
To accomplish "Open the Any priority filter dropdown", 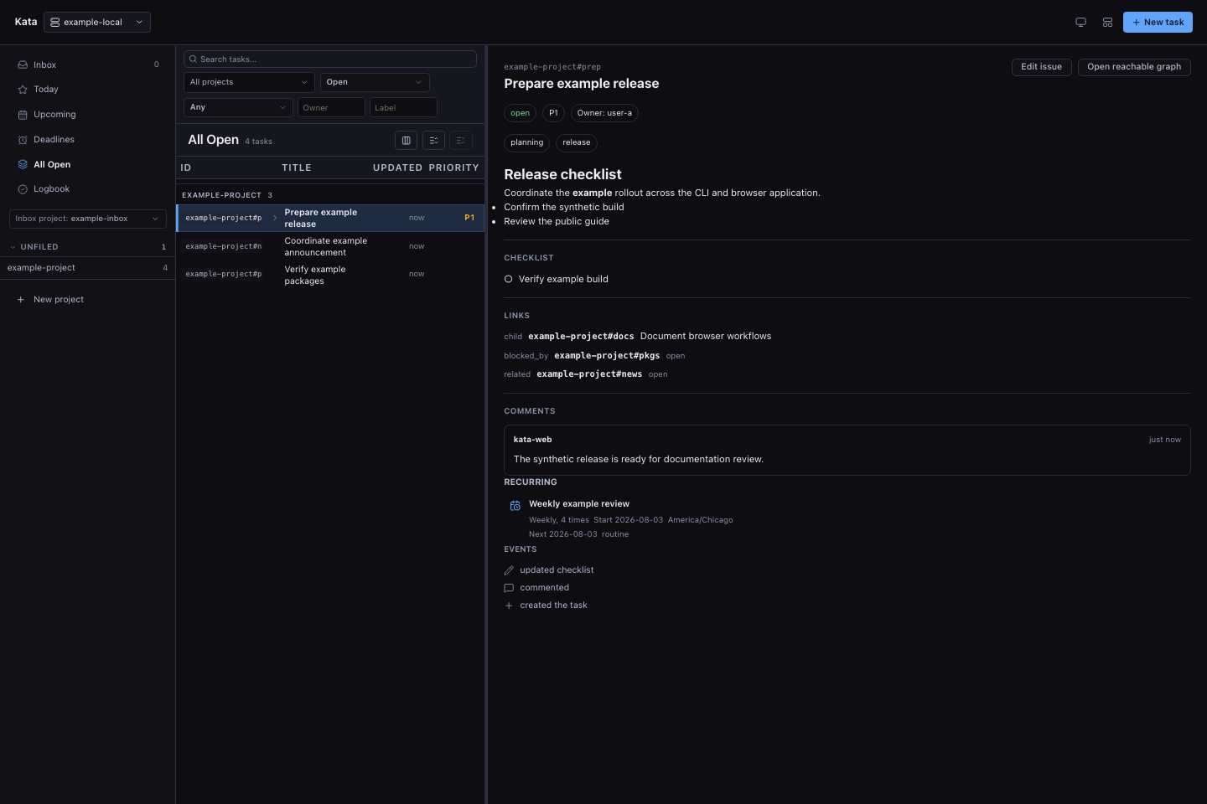I will [238, 107].
